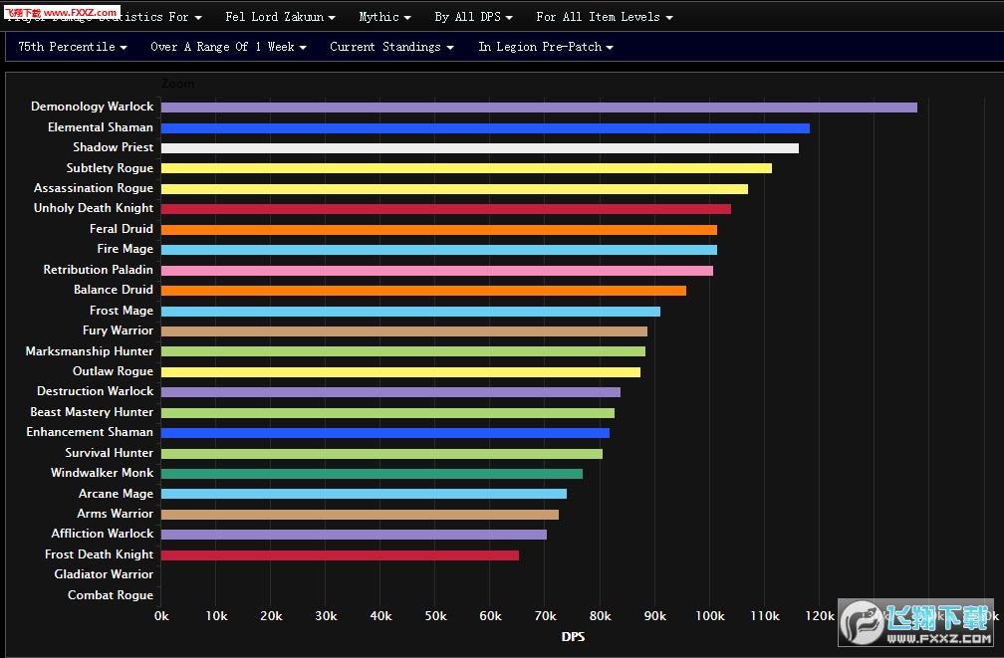This screenshot has height=658, width=1004.
Task: Expand In Legion Pre-Patch dropdown
Action: [x=545, y=47]
